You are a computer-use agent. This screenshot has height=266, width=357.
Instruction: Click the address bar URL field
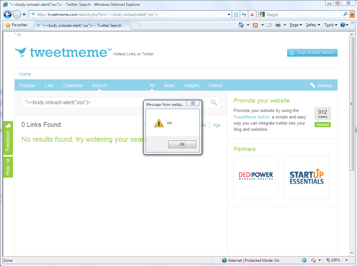click(x=130, y=15)
